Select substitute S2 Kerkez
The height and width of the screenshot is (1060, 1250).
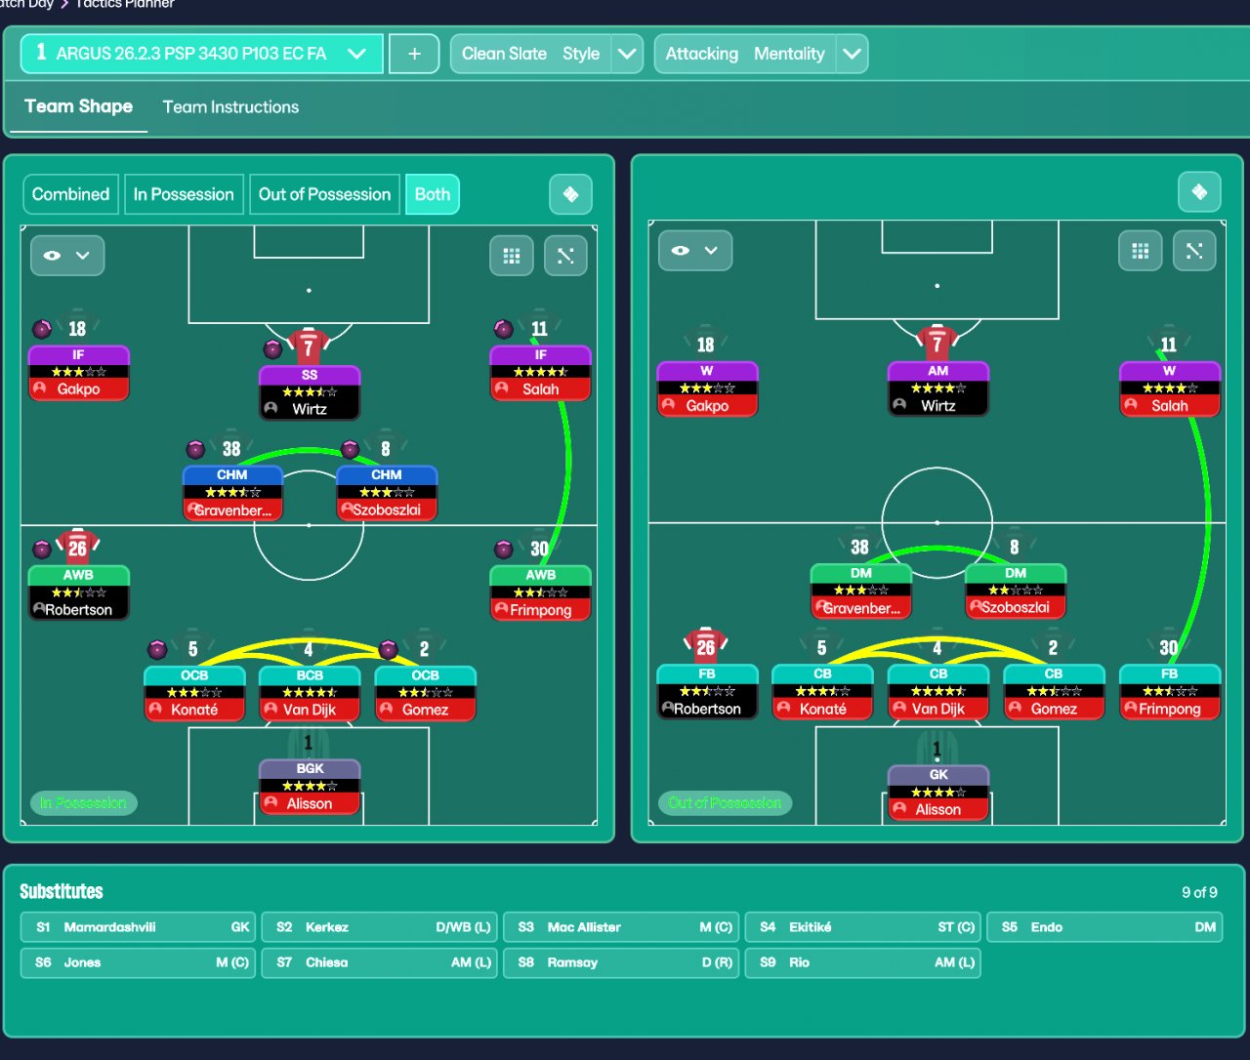coord(380,927)
